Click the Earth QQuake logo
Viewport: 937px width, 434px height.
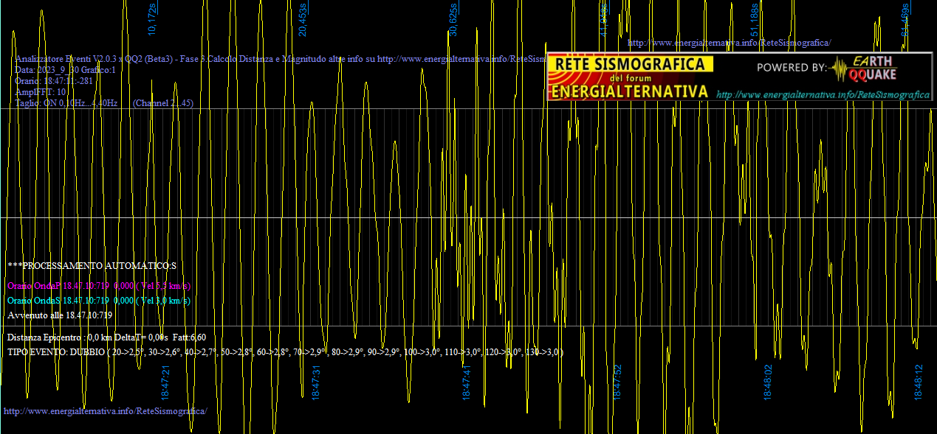863,68
